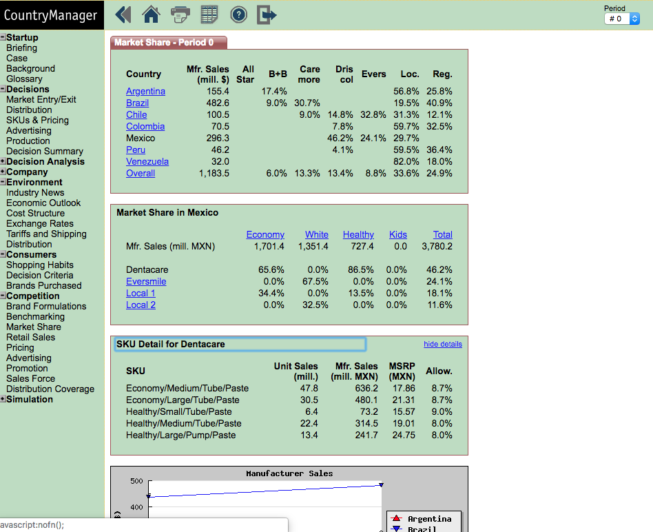Viewport: 653px width, 532px height.
Task: Select Economic Outlook
Action: [43, 203]
